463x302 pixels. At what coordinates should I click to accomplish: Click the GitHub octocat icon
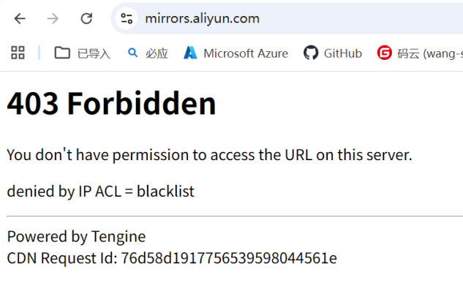point(311,53)
